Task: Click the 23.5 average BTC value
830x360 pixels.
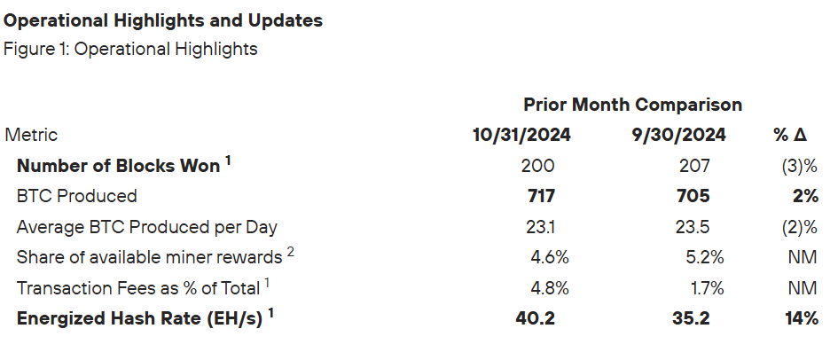Action: [x=693, y=227]
